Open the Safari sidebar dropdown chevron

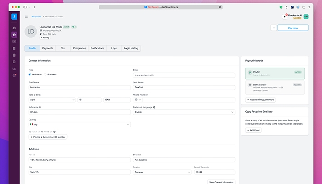click(29, 7)
